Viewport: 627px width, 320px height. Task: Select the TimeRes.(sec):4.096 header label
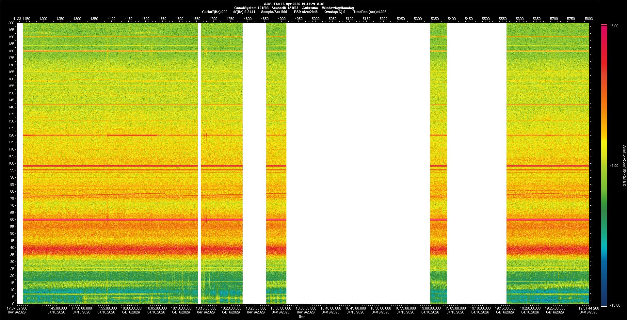(x=370, y=12)
